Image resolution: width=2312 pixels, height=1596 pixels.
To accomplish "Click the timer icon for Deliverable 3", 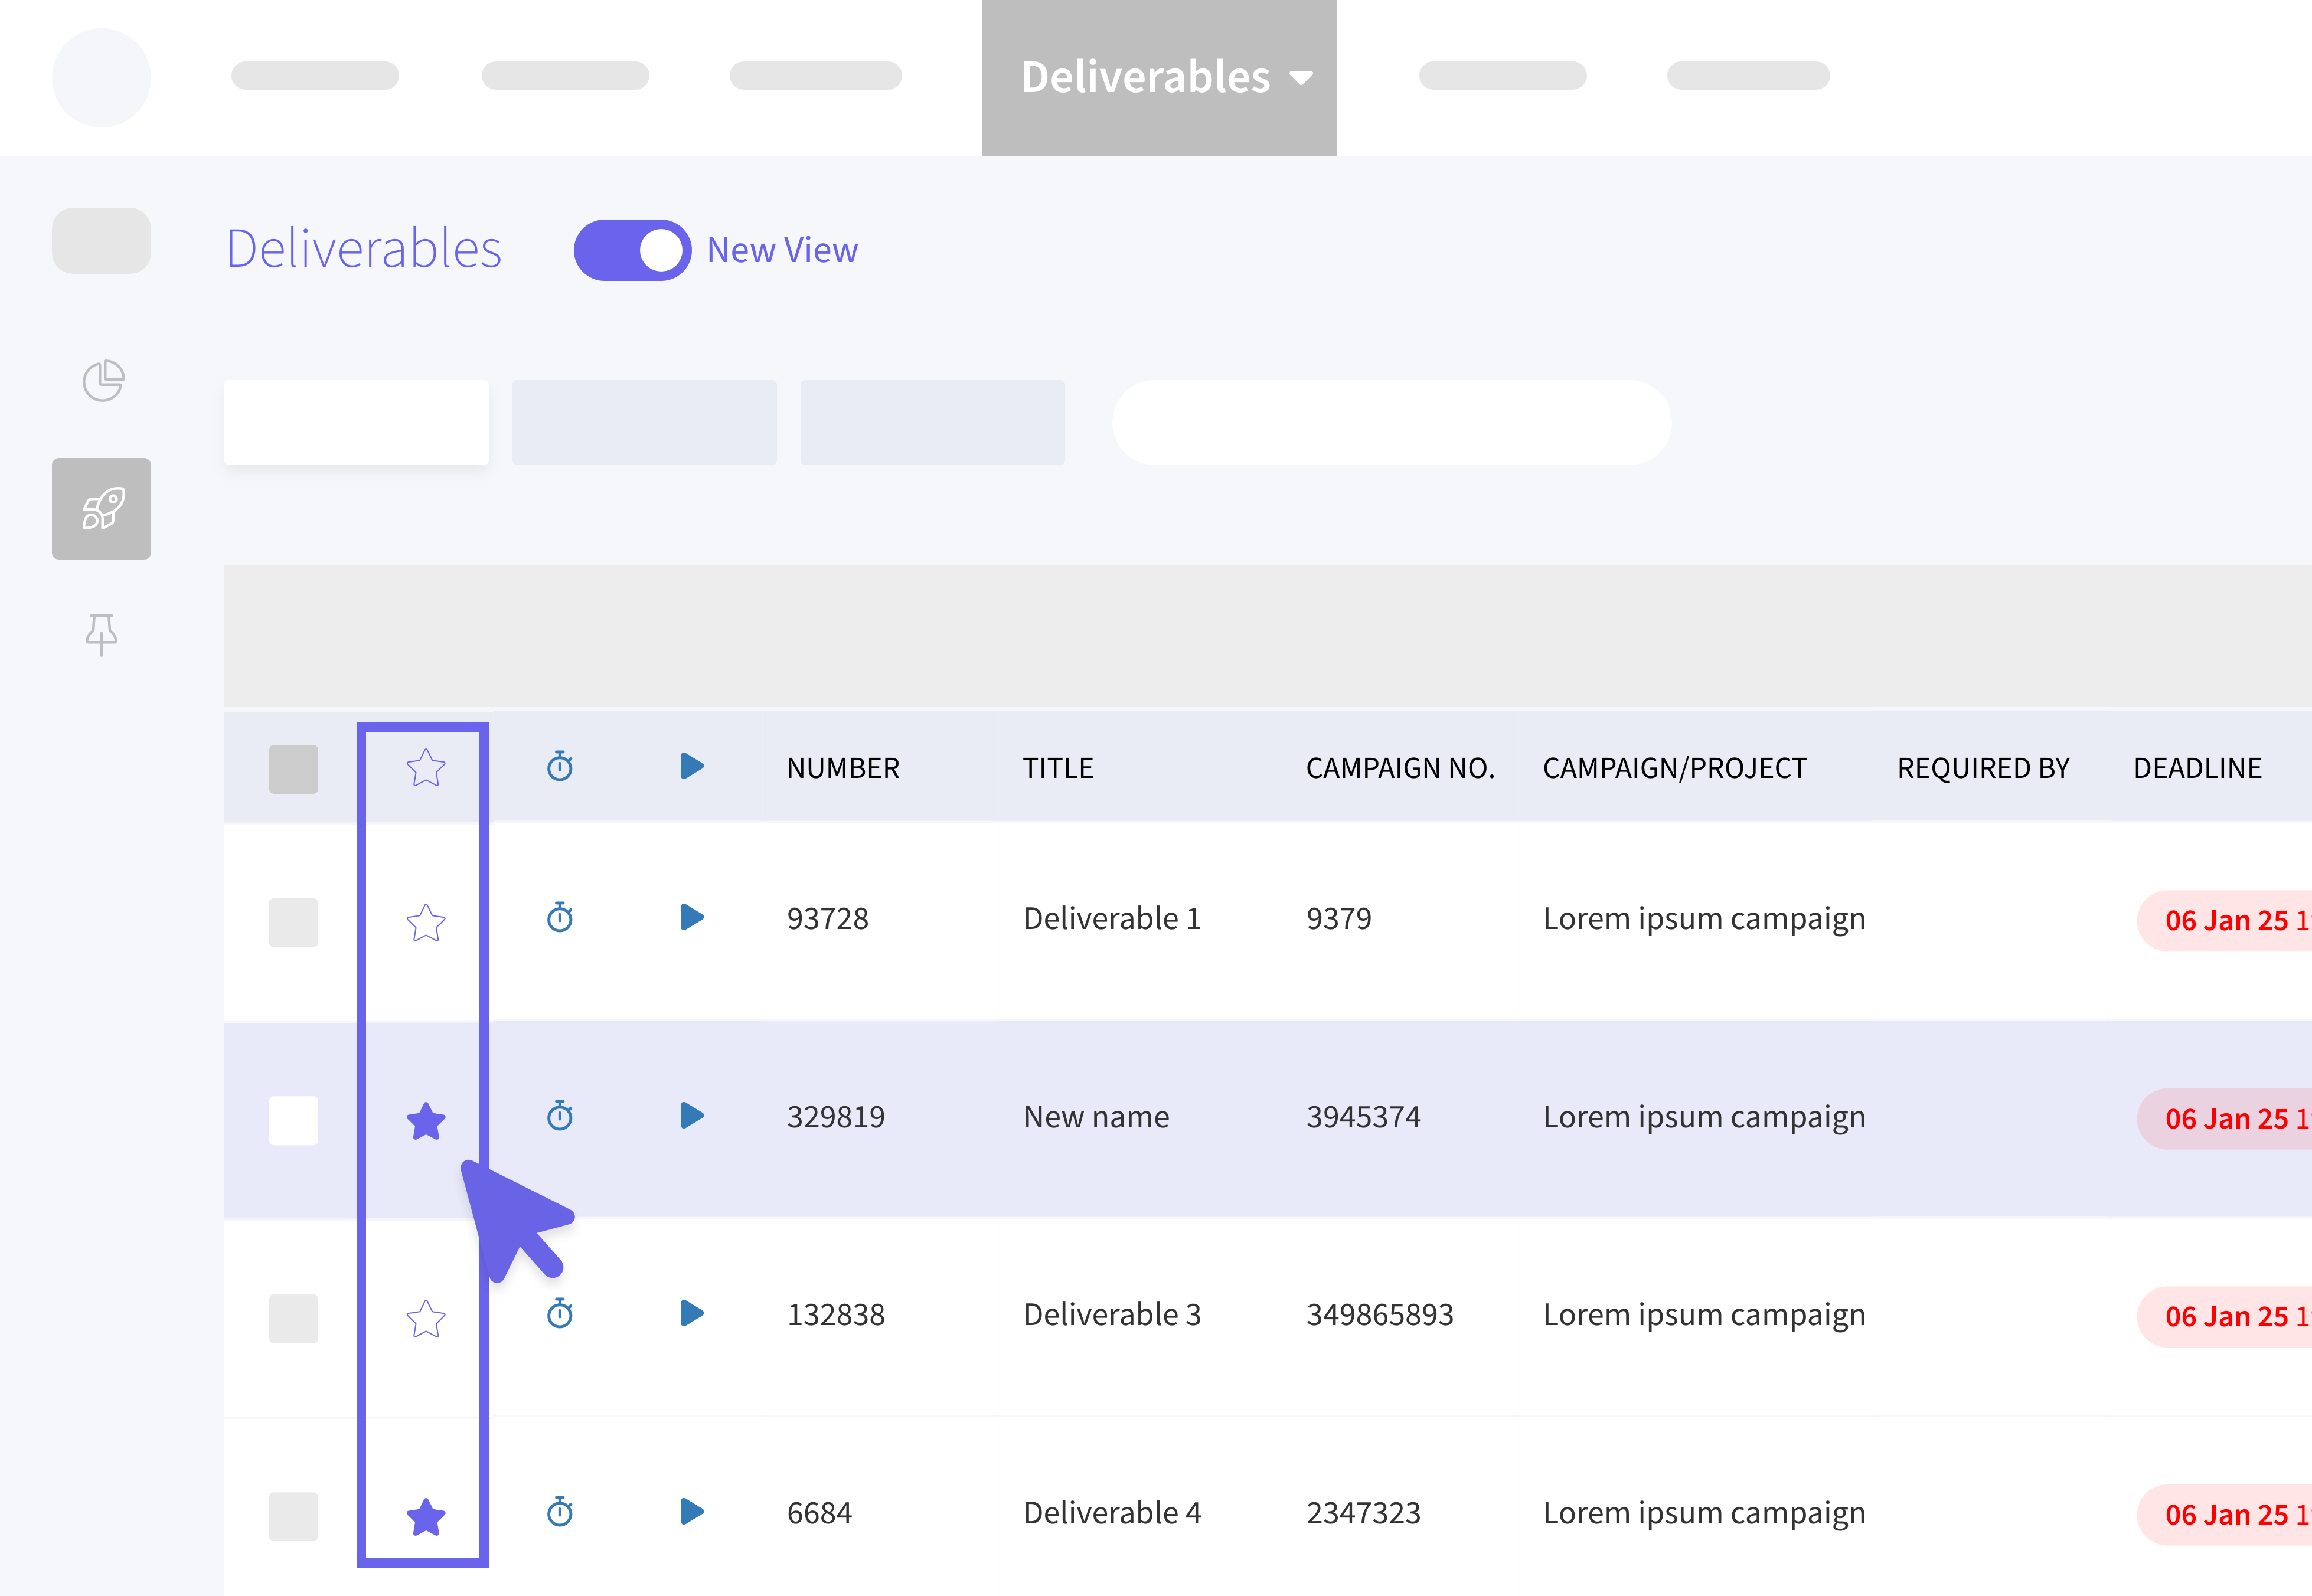I will [560, 1313].
